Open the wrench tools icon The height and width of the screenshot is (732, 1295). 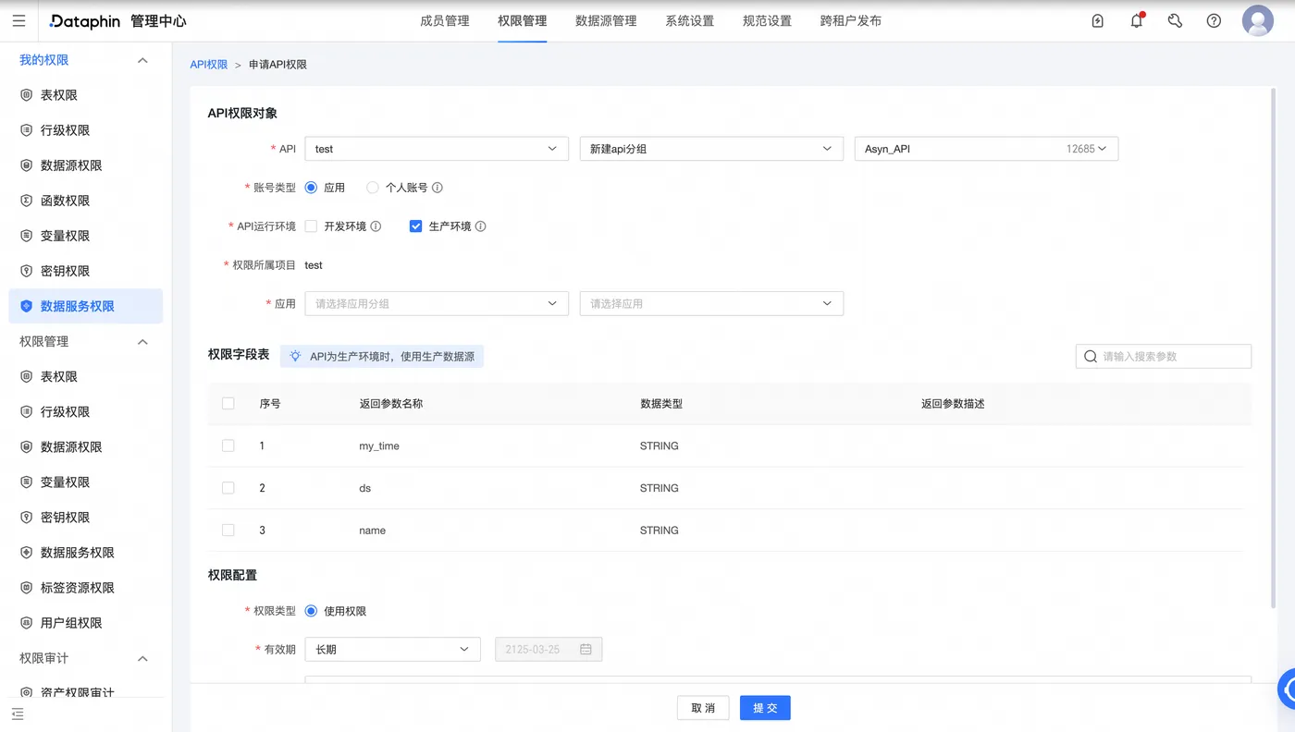1175,20
